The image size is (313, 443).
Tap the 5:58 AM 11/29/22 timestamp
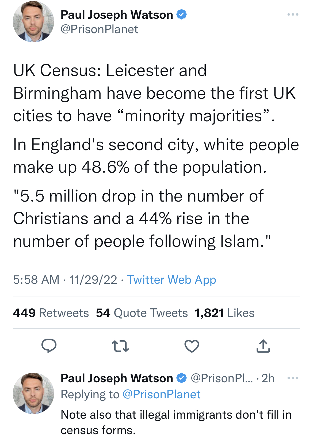(65, 280)
